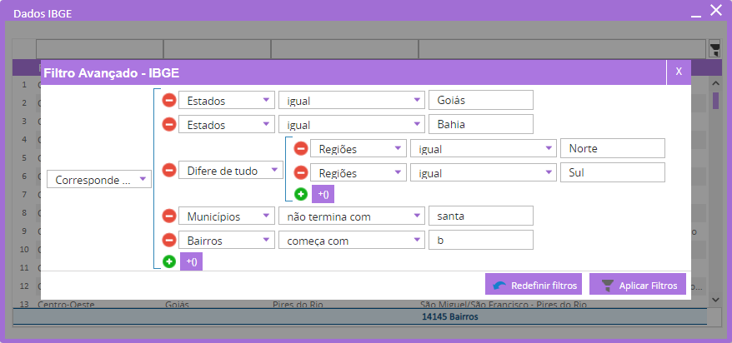Add a new condition to main group
This screenshot has width=732, height=343.
coord(168,261)
